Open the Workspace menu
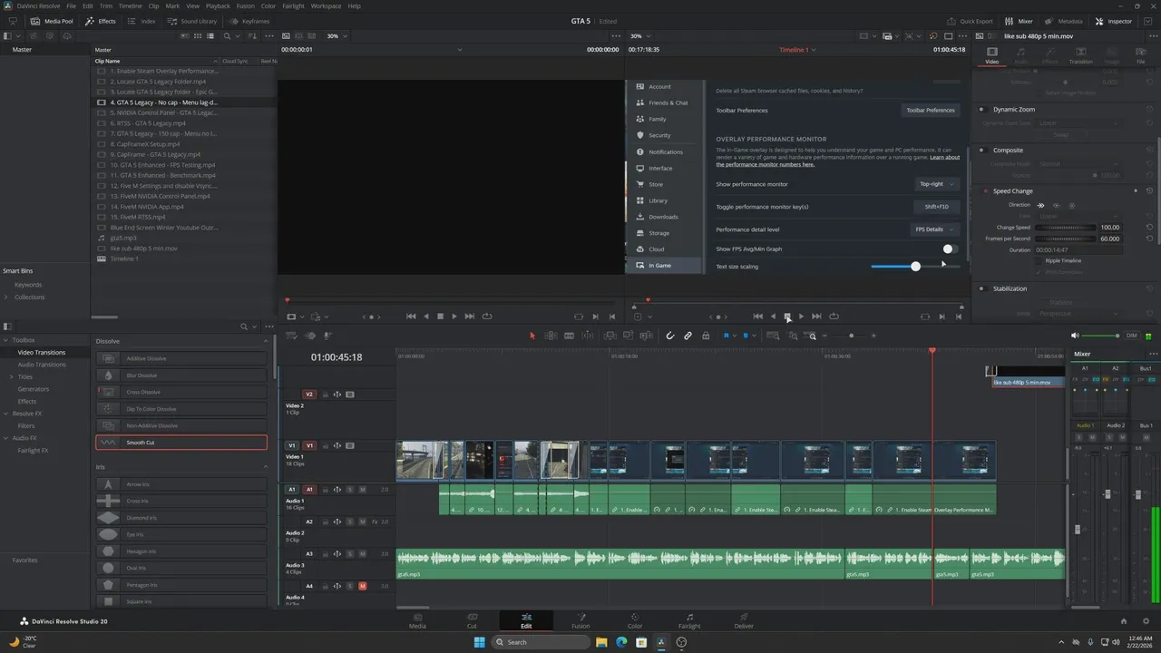 pyautogui.click(x=326, y=6)
